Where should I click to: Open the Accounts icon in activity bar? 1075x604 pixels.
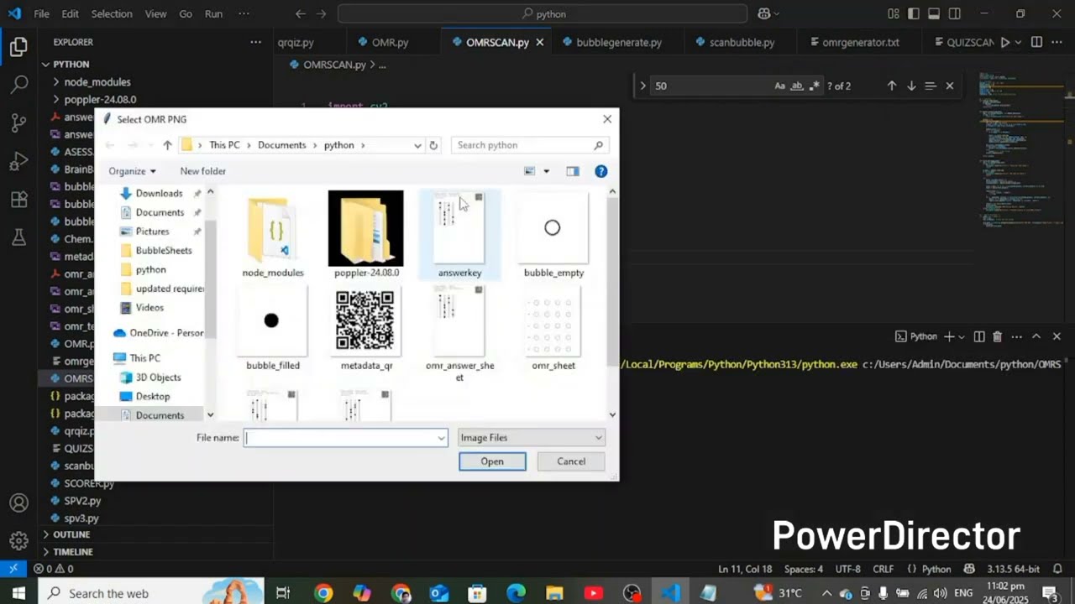pos(18,503)
